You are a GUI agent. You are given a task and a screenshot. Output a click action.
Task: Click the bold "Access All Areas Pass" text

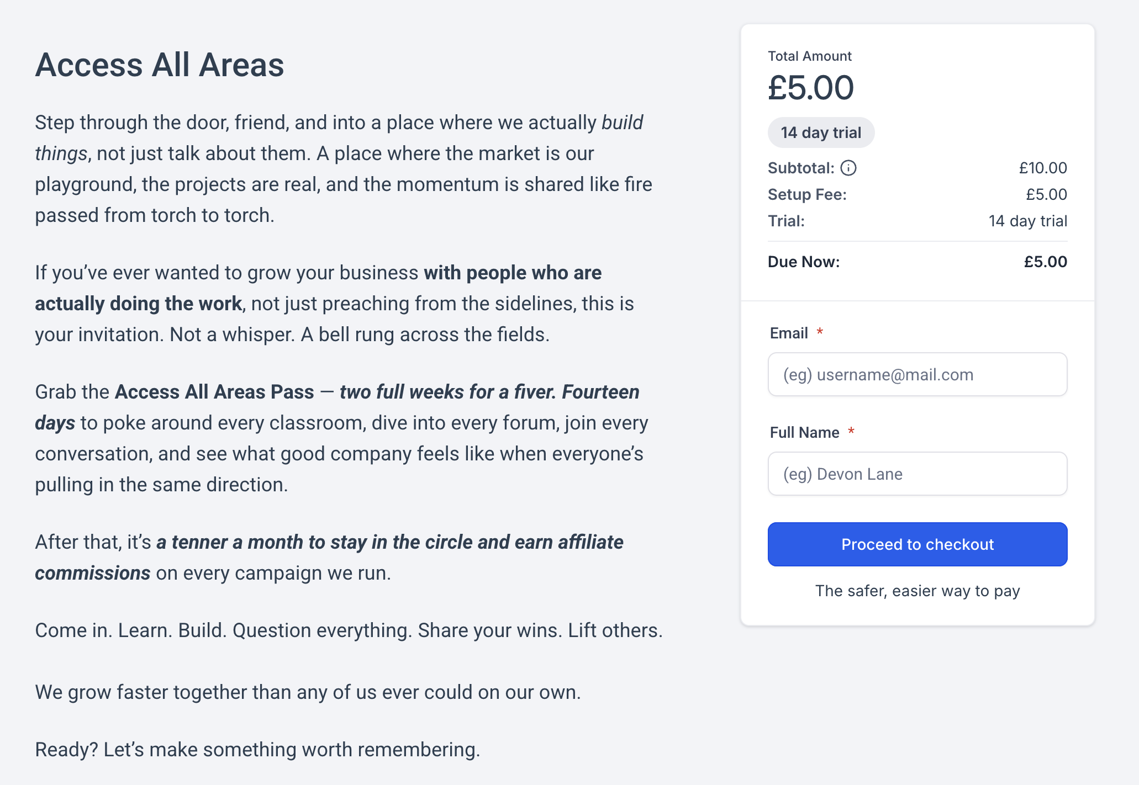[x=214, y=392]
